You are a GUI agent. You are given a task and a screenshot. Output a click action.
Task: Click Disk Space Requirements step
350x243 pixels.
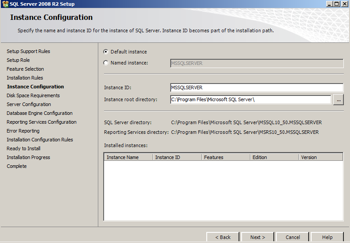coord(33,95)
